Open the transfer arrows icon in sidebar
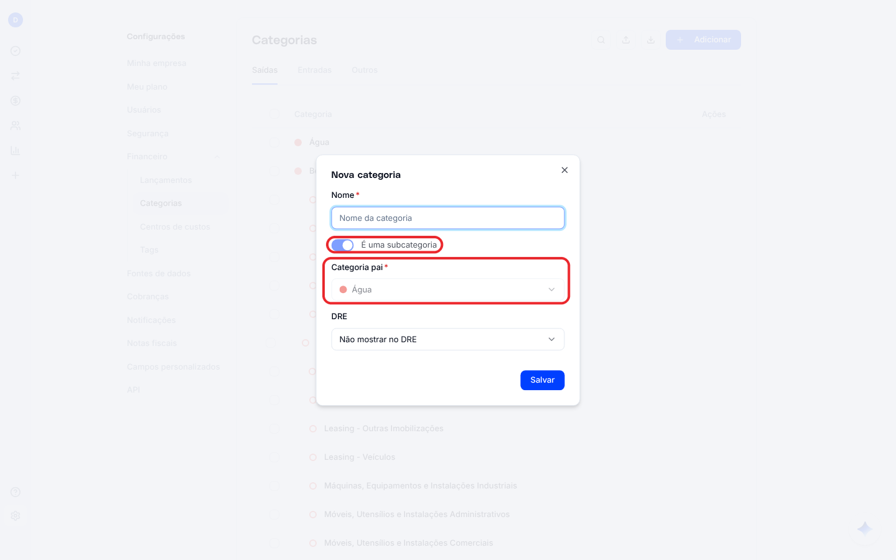 [x=16, y=76]
